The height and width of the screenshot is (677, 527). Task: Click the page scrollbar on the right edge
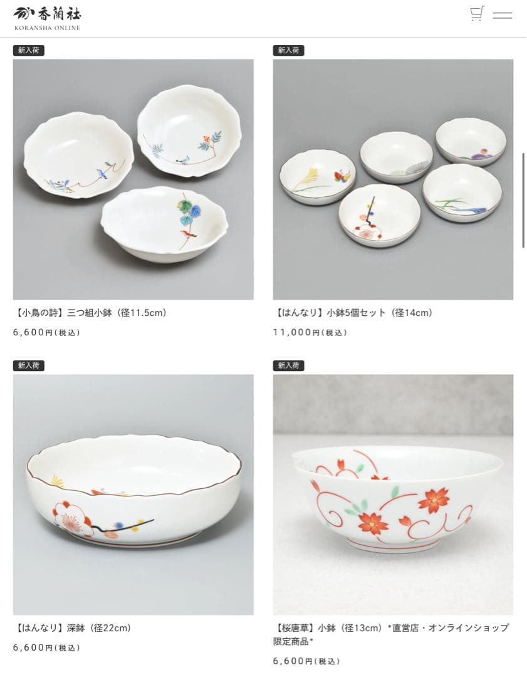coord(524,199)
